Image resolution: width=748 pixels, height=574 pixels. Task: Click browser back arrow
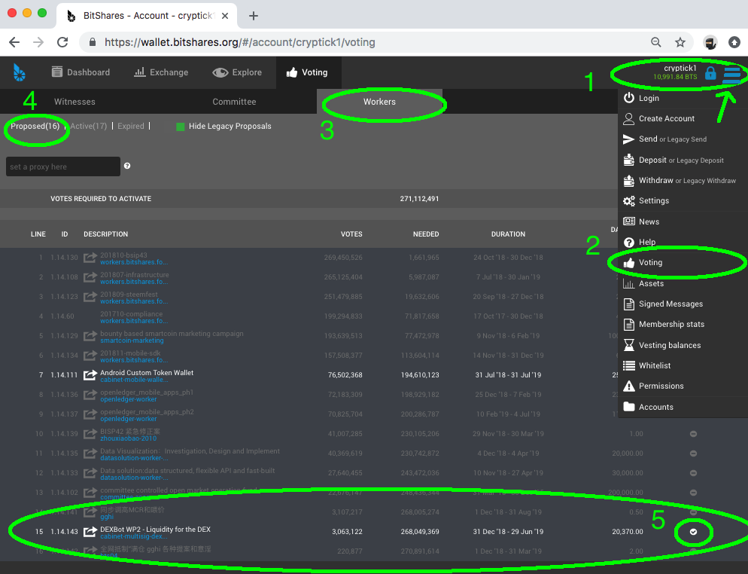14,42
